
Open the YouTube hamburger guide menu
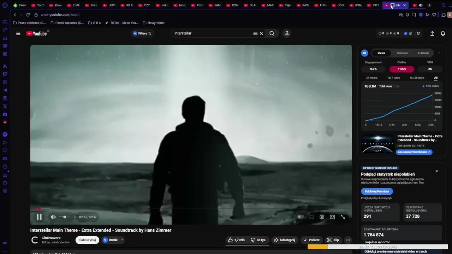(18, 34)
